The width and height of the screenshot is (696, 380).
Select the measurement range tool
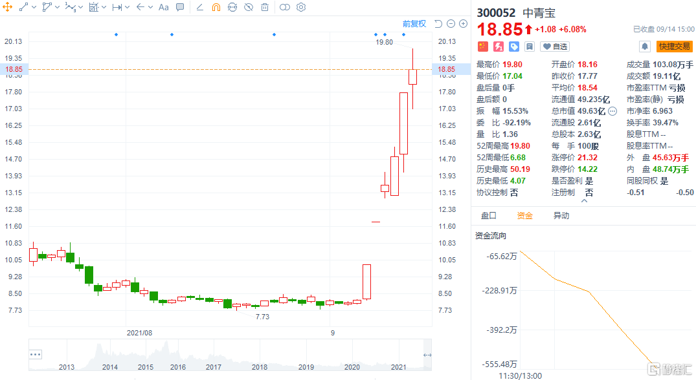pyautogui.click(x=94, y=7)
